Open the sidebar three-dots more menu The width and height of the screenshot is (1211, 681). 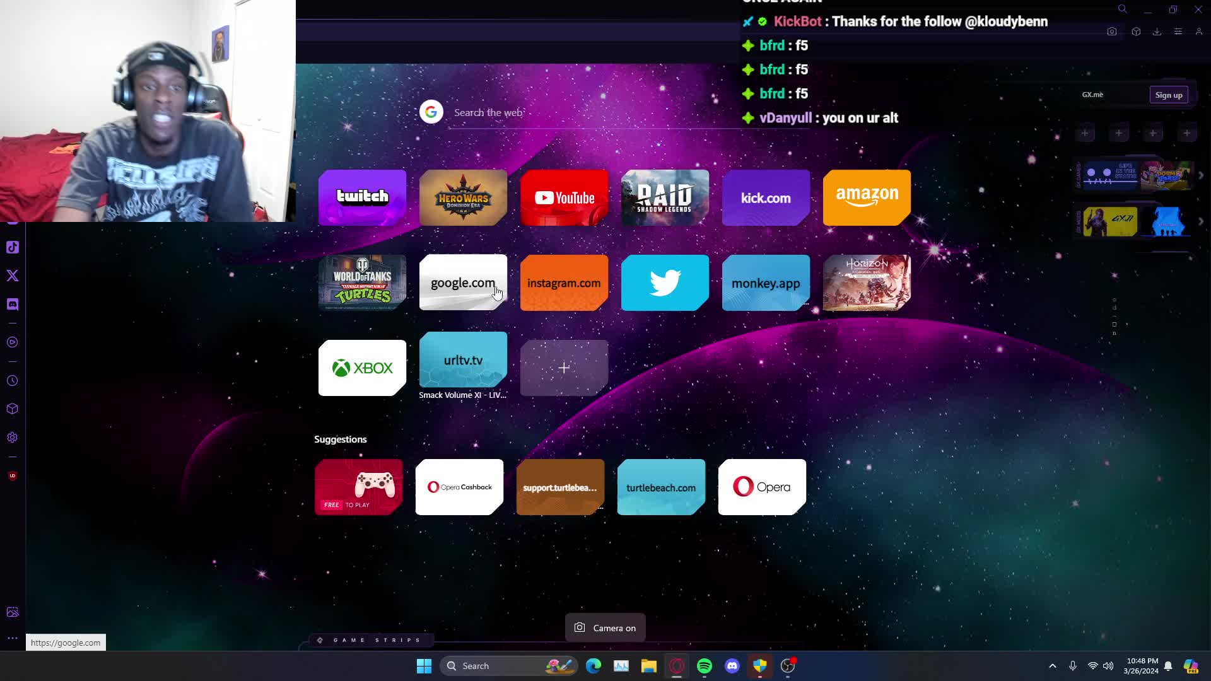tap(13, 638)
